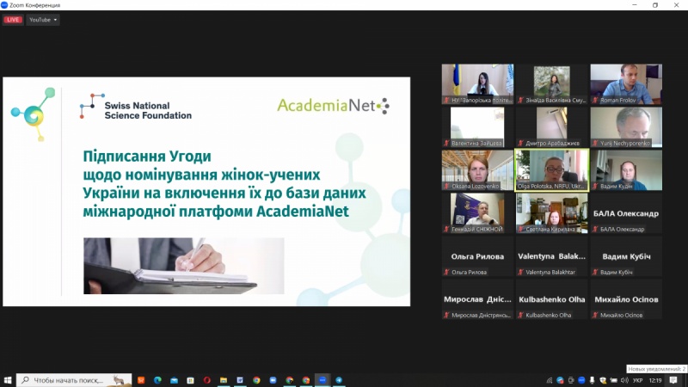Click muted microphone icon beside Вадим Кубіч
The image size is (688, 387).
pos(594,273)
